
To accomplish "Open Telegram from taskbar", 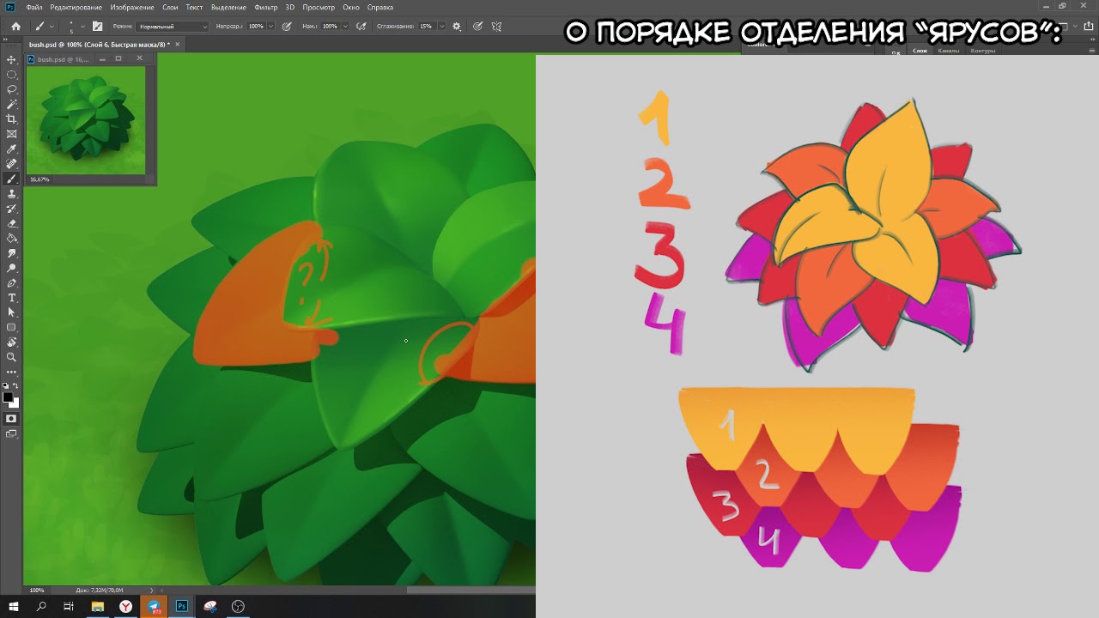I will click(154, 606).
